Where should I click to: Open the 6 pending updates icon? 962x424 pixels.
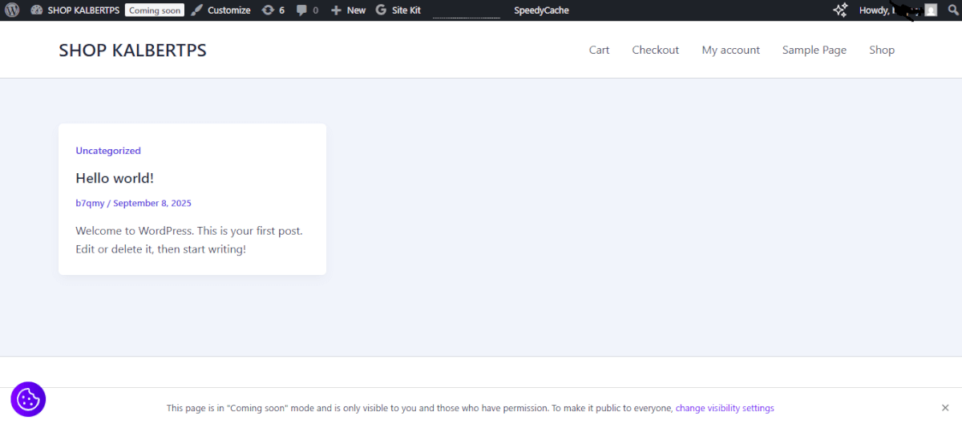268,10
